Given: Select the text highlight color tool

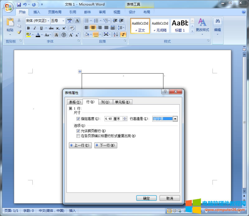Looking at the screenshot, I should pos(28,35).
